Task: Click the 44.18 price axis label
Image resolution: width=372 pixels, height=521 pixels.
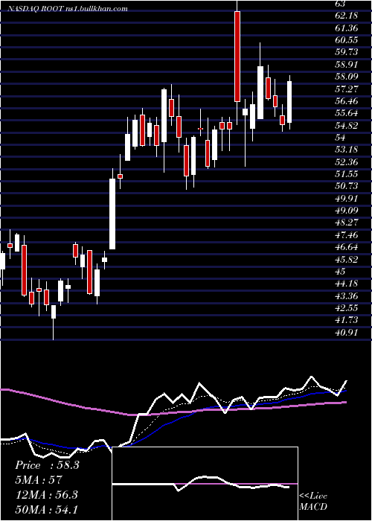Action: click(347, 284)
